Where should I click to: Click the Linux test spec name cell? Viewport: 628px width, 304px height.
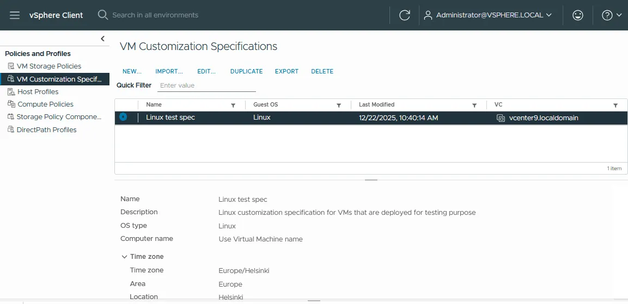pyautogui.click(x=170, y=117)
